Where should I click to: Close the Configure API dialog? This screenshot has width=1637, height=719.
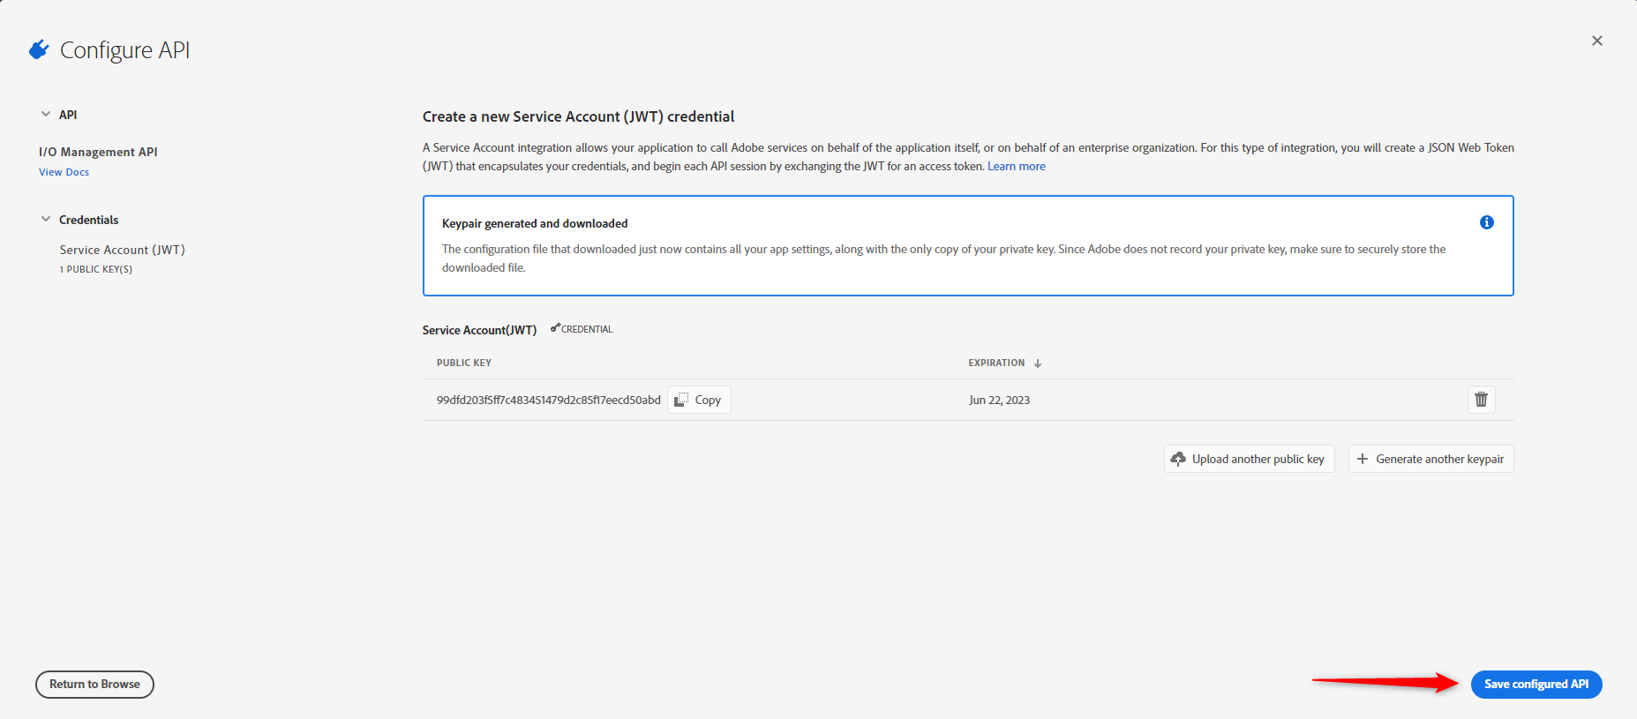1596,41
